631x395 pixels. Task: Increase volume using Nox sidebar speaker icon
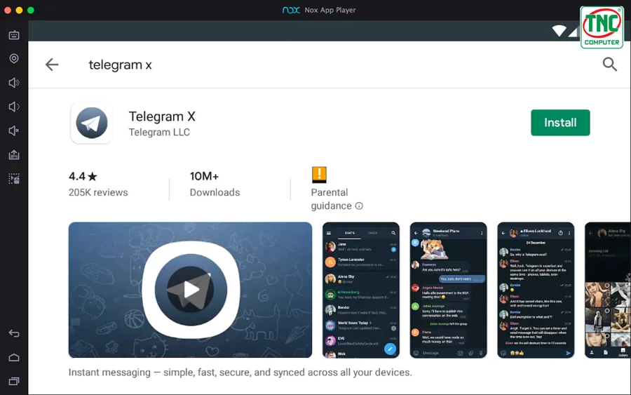(14, 83)
